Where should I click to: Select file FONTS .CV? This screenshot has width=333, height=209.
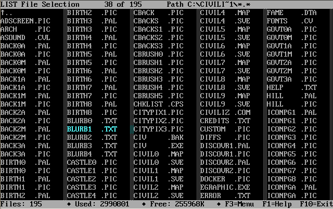[x=290, y=21]
